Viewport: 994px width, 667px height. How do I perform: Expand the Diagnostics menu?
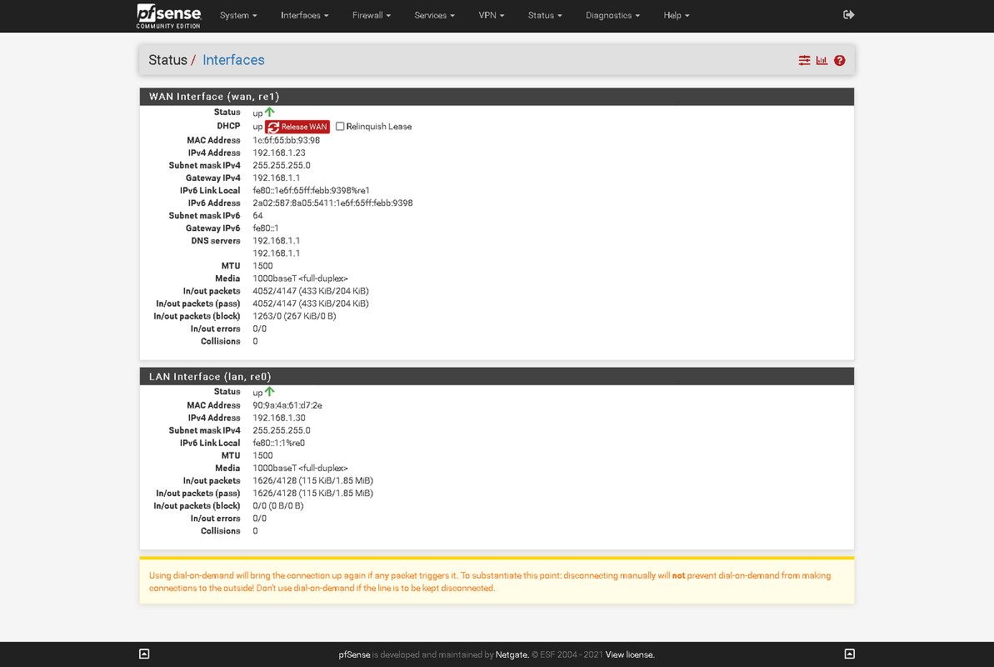[612, 15]
